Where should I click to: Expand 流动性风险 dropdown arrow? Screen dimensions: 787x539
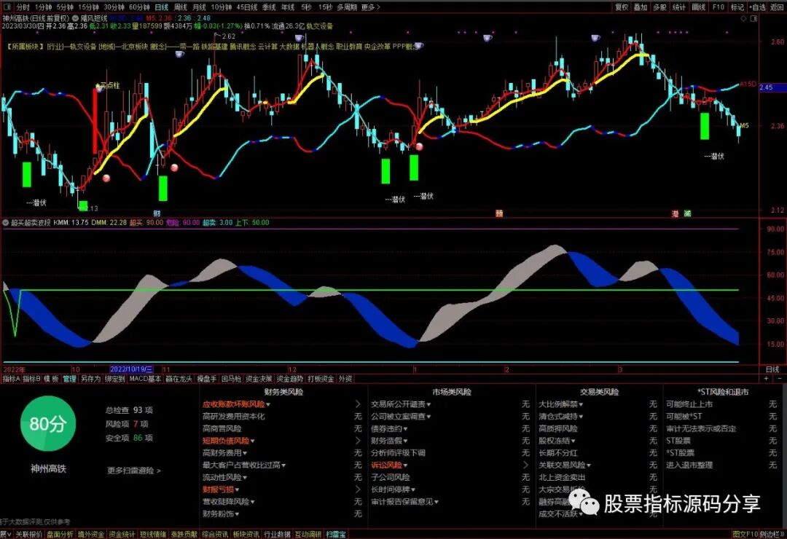(x=245, y=478)
